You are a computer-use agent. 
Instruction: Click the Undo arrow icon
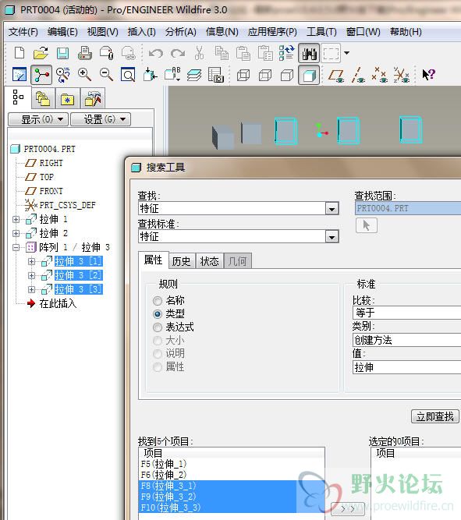[x=156, y=53]
